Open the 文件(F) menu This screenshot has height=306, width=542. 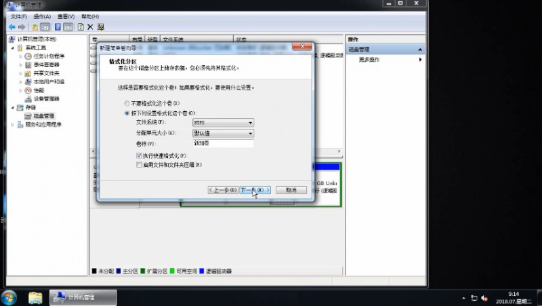(18, 16)
